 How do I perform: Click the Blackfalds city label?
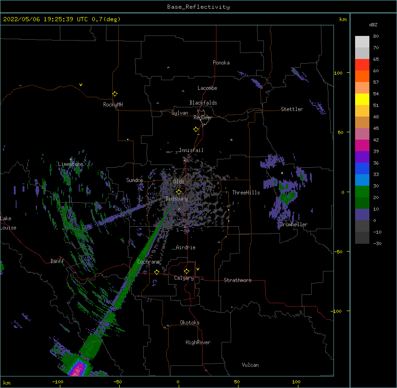tap(203, 103)
